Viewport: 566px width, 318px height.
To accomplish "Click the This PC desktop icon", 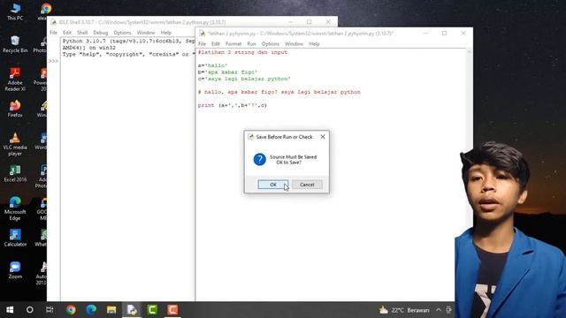I will (x=15, y=11).
